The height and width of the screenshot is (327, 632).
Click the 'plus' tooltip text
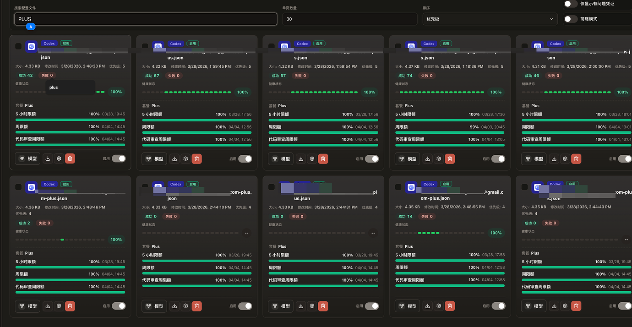54,87
